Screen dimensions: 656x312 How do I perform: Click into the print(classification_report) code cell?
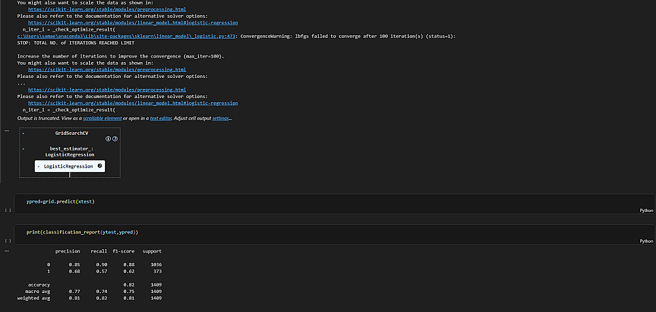click(262, 232)
